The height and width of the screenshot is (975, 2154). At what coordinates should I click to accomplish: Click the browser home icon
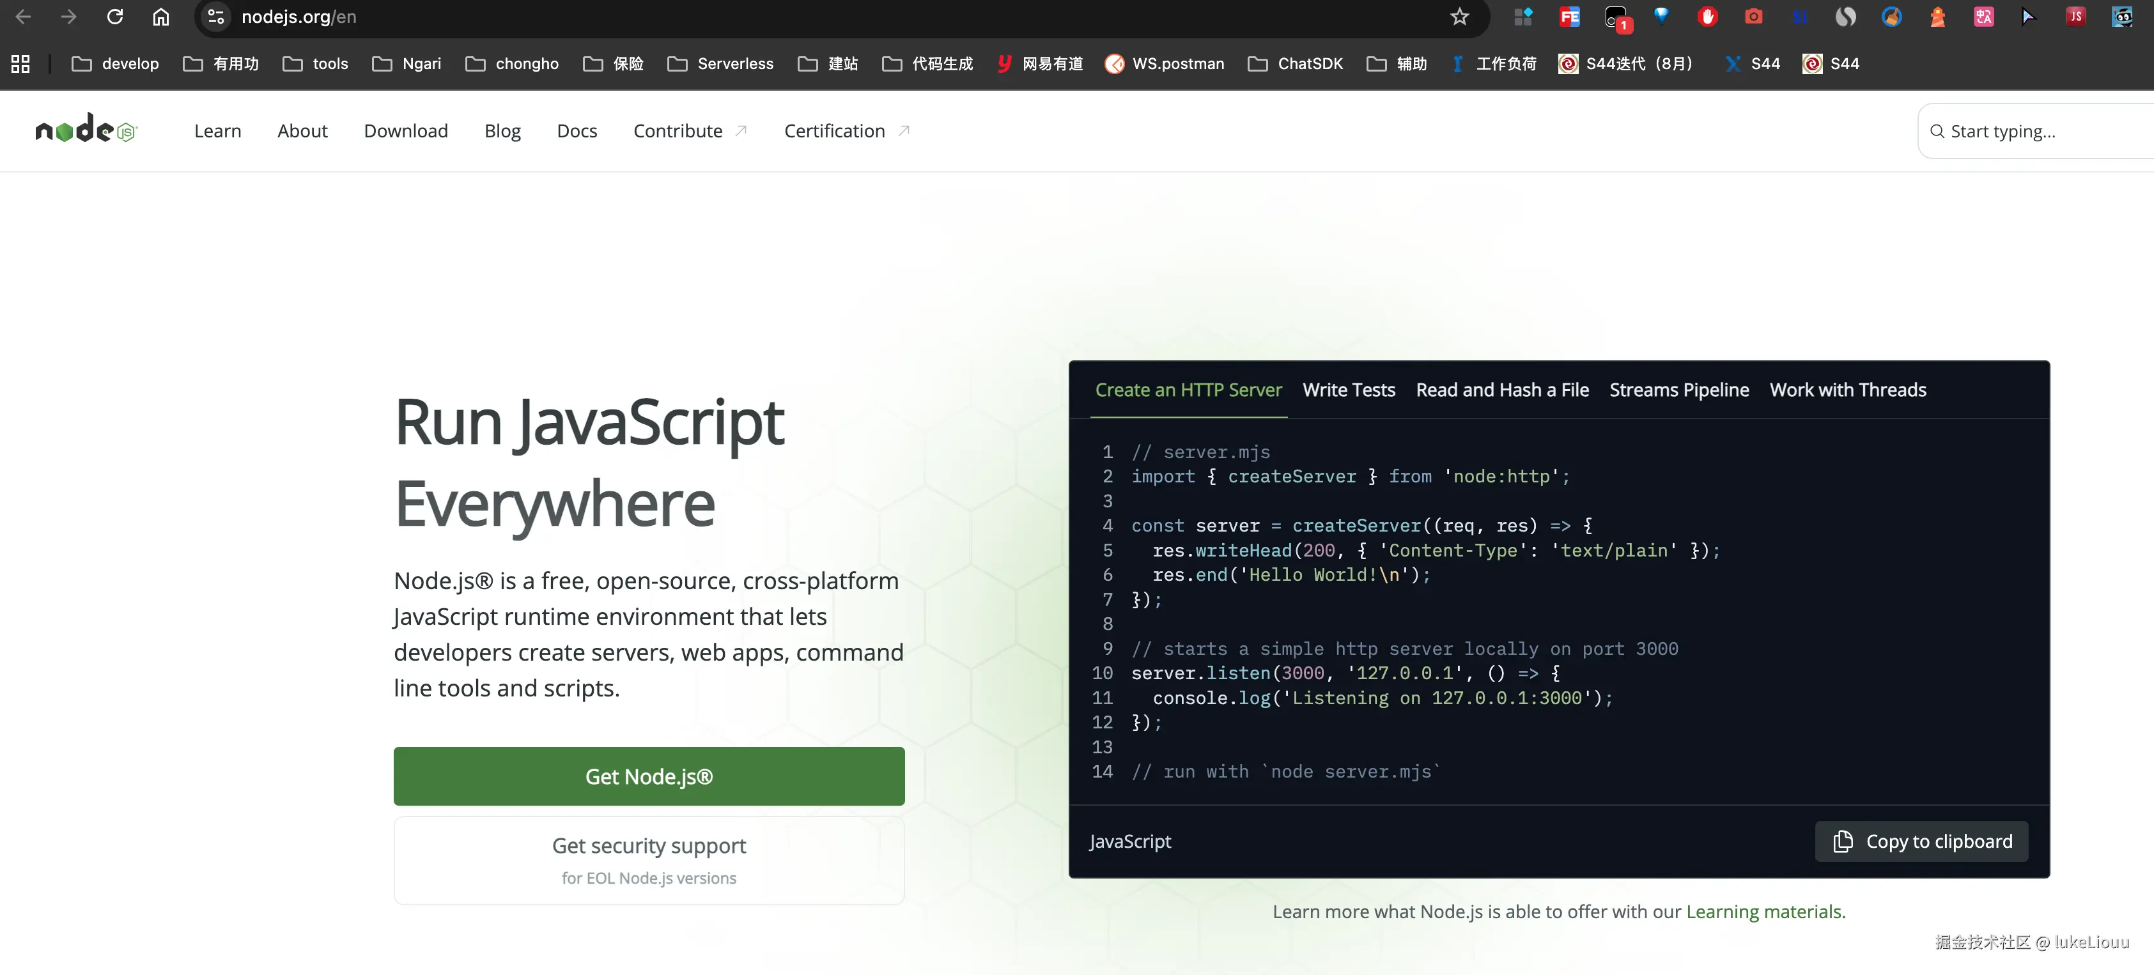tap(160, 17)
